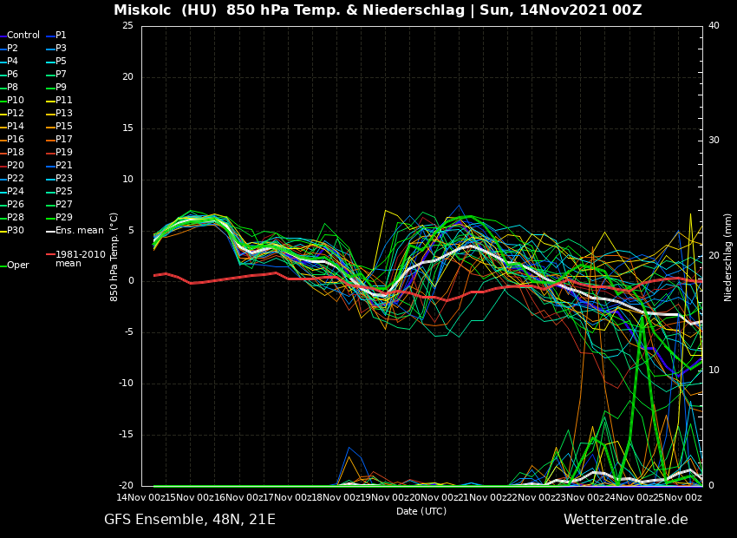Screen dimensions: 737x538
Task: Click the Control legend entry
Action: [23, 36]
